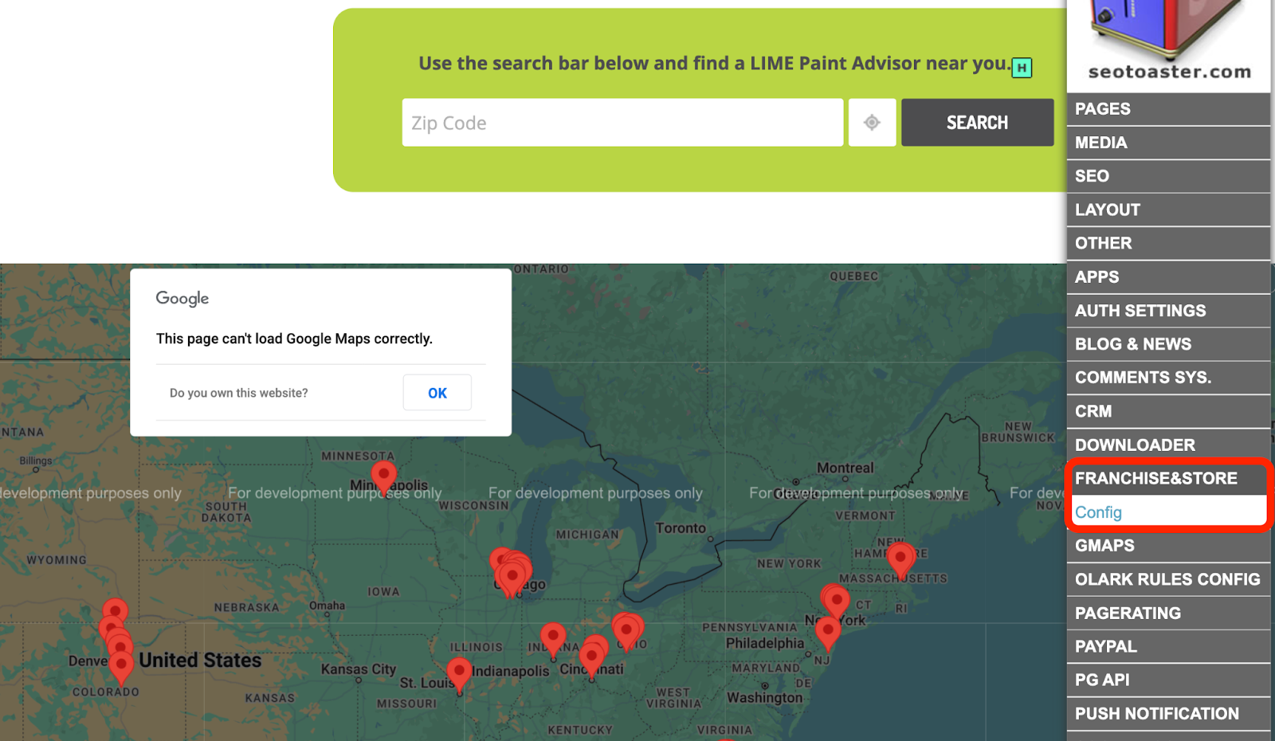Expand the APPS menu section
This screenshot has width=1275, height=741.
[x=1168, y=277]
